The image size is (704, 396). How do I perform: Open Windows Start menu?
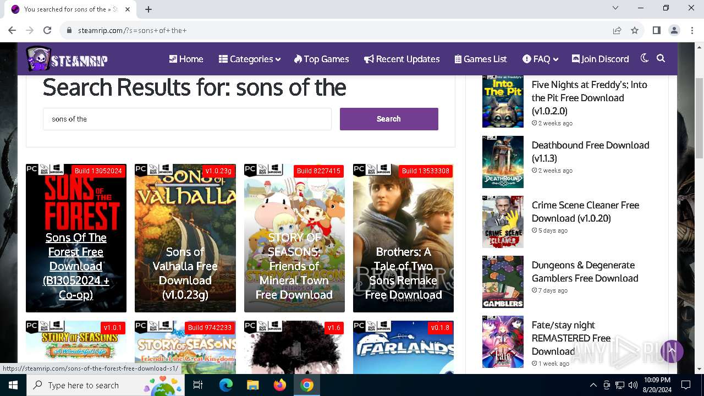(13, 385)
